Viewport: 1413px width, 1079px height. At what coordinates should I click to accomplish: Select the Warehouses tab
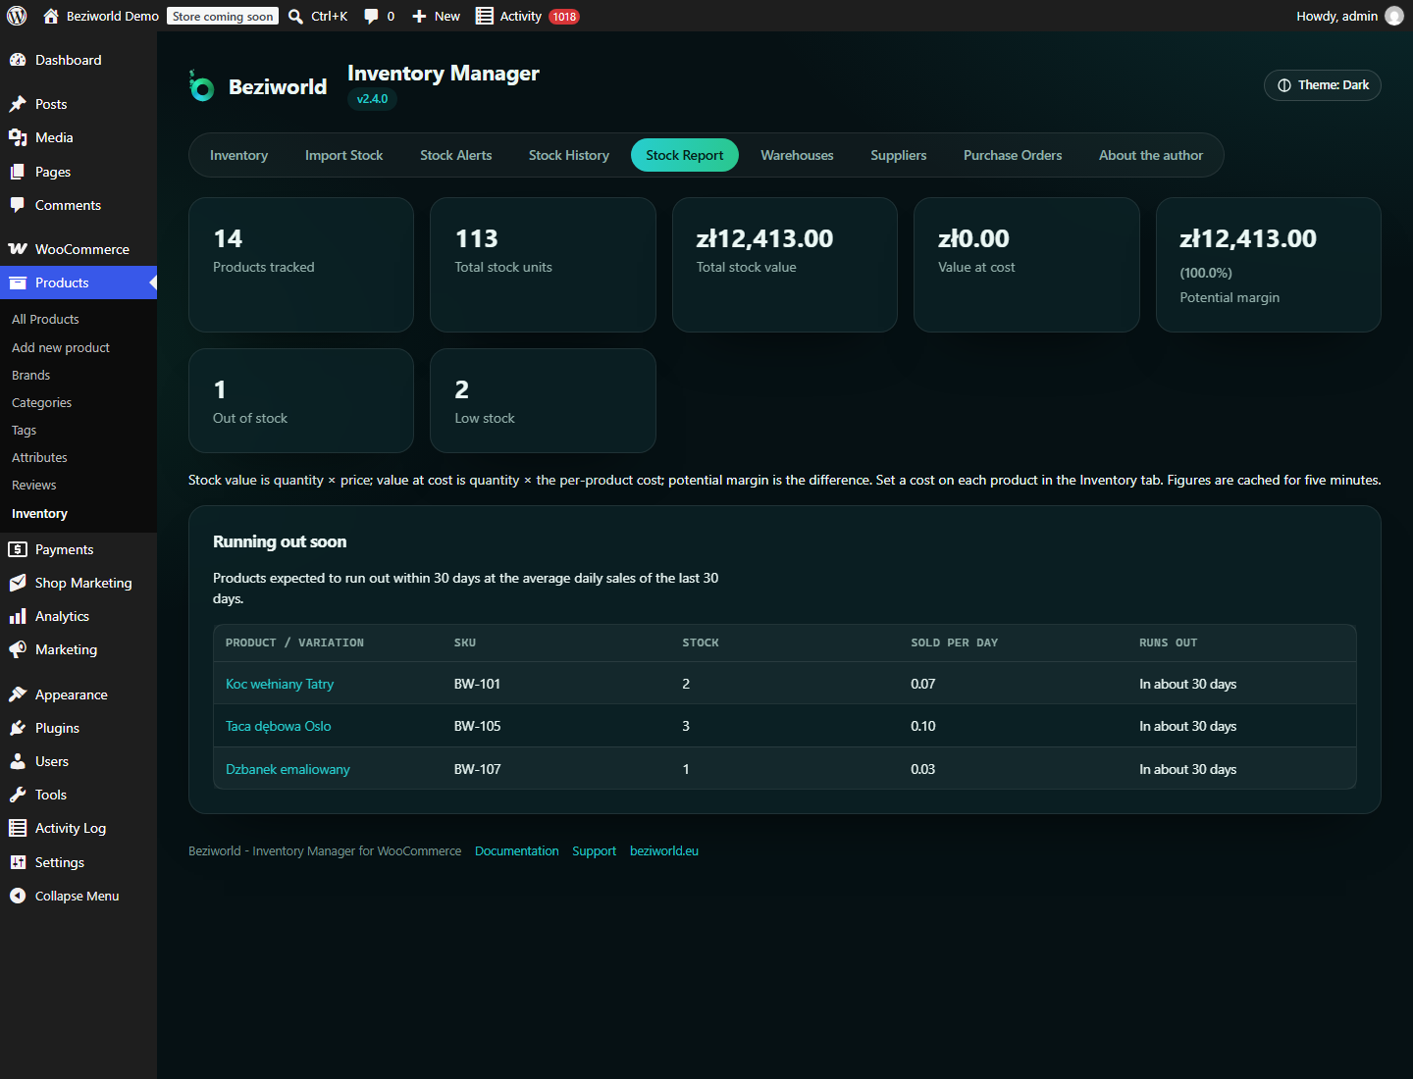(x=797, y=155)
